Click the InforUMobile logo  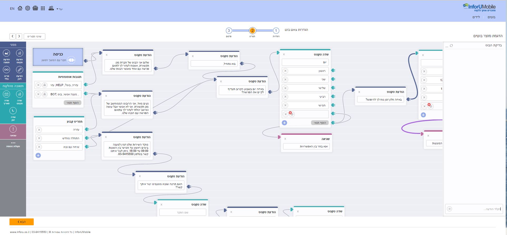pos(479,8)
